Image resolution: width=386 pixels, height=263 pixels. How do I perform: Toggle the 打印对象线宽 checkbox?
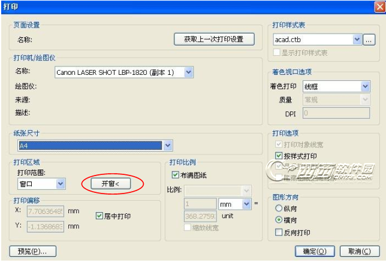(x=279, y=144)
